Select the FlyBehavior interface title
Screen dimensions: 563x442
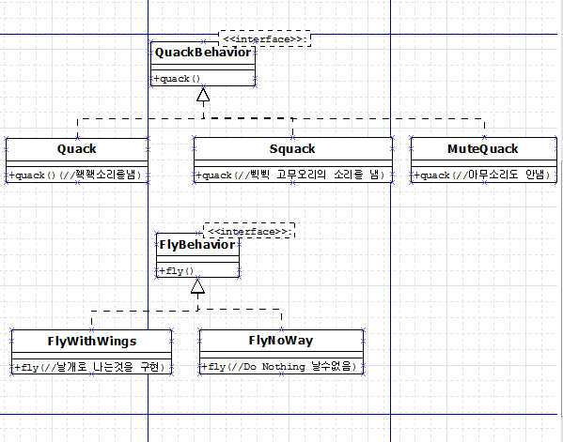(197, 245)
